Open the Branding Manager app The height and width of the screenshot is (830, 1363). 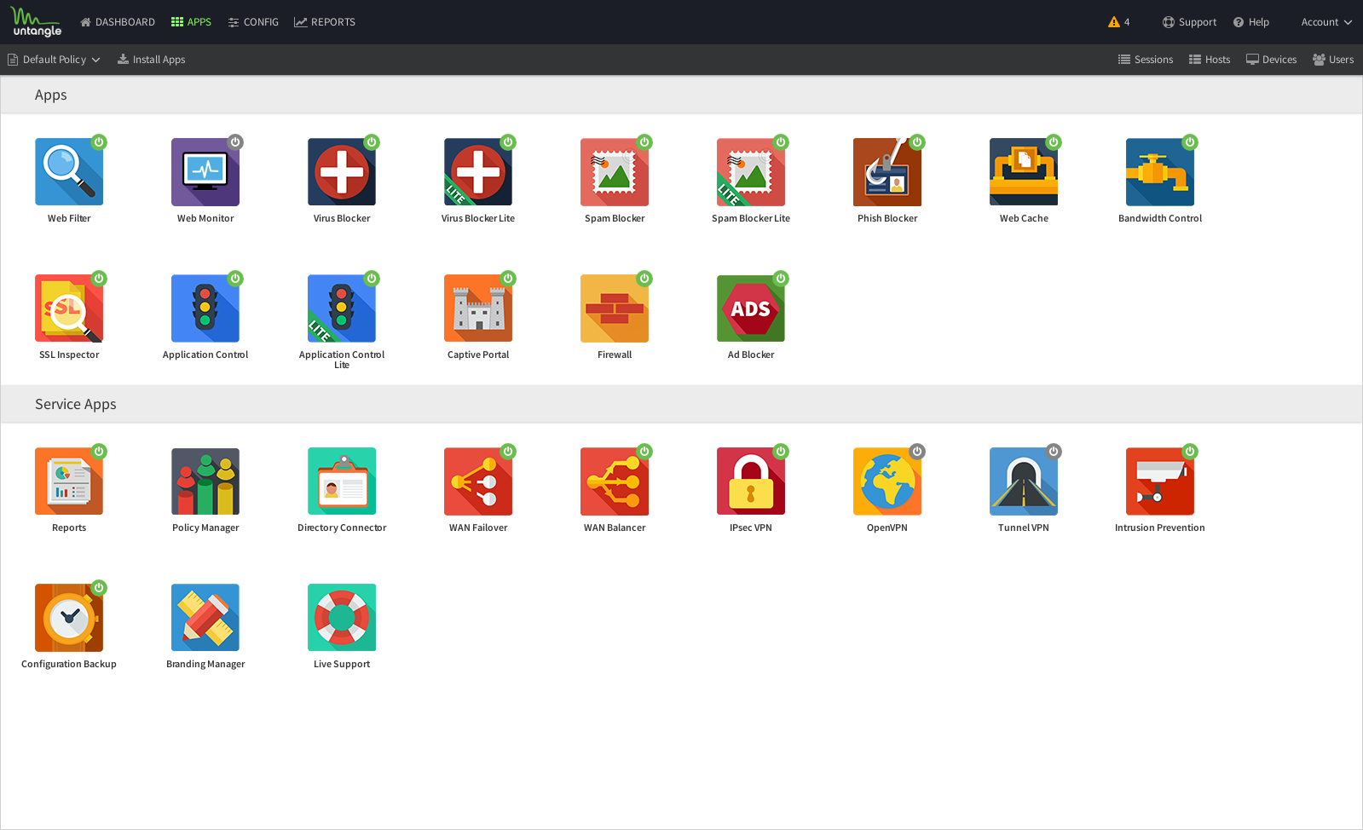pos(205,618)
